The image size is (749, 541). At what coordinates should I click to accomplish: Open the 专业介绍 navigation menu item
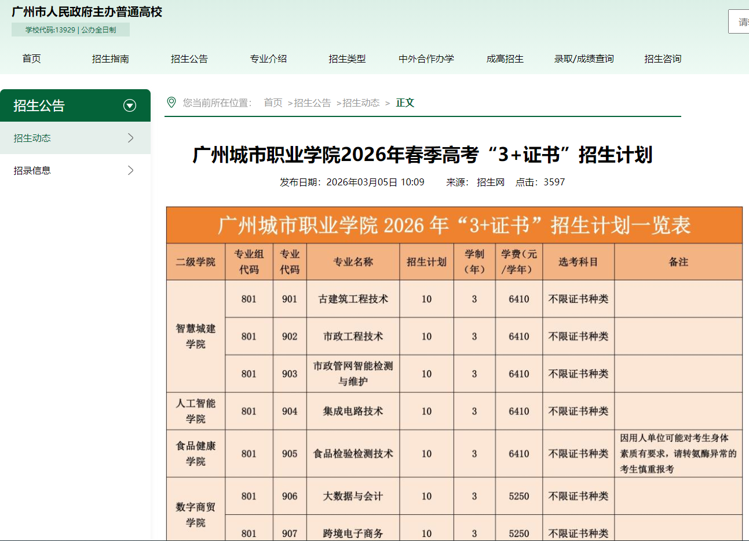click(x=268, y=59)
